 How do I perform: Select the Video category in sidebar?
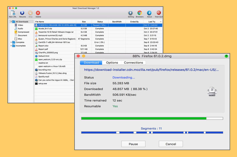click(x=20, y=25)
